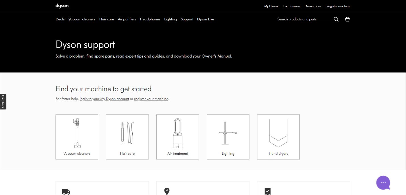Follow the register your machine link
406x195 pixels.
coord(151,99)
